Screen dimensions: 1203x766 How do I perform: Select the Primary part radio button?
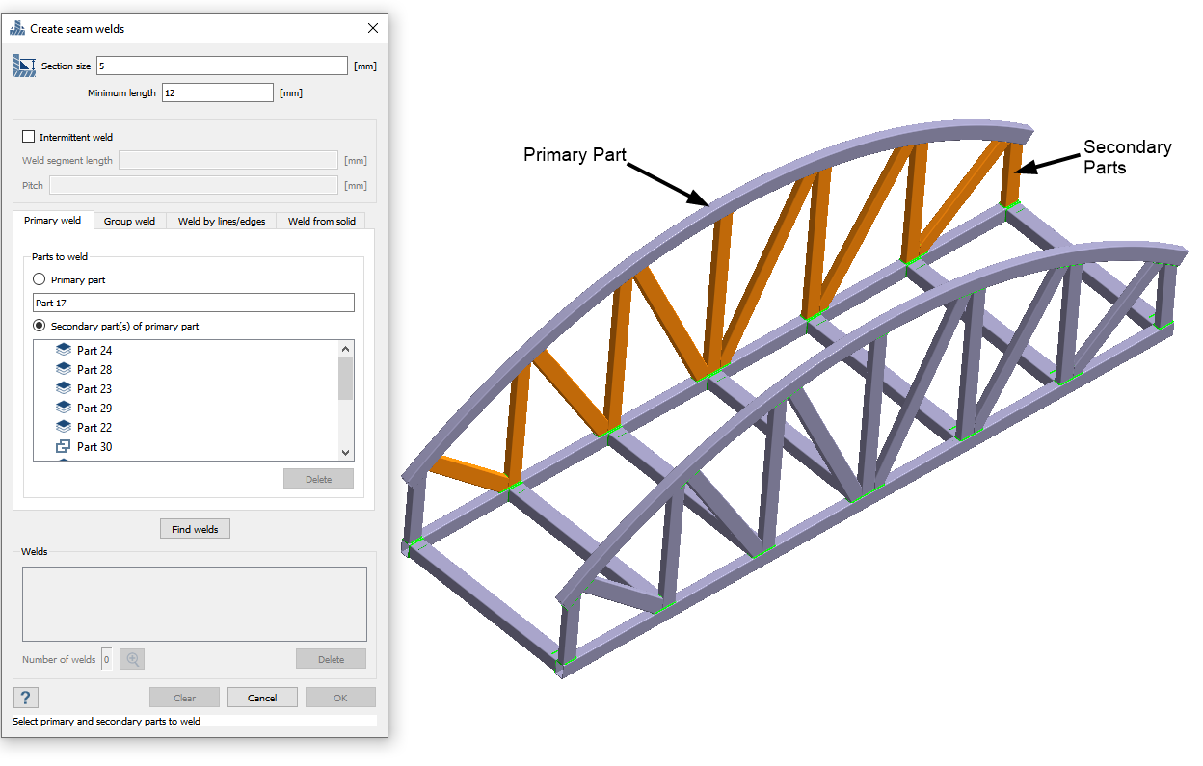click(39, 279)
